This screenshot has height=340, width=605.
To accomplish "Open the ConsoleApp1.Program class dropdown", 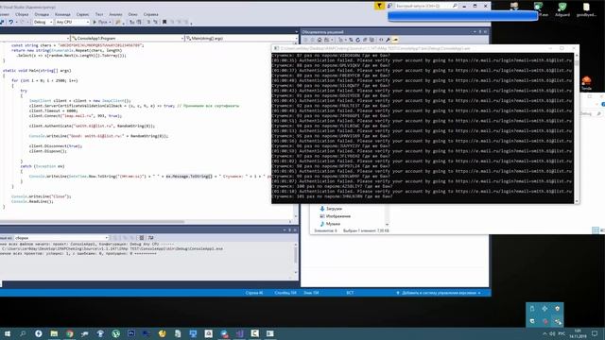I will pos(128,38).
